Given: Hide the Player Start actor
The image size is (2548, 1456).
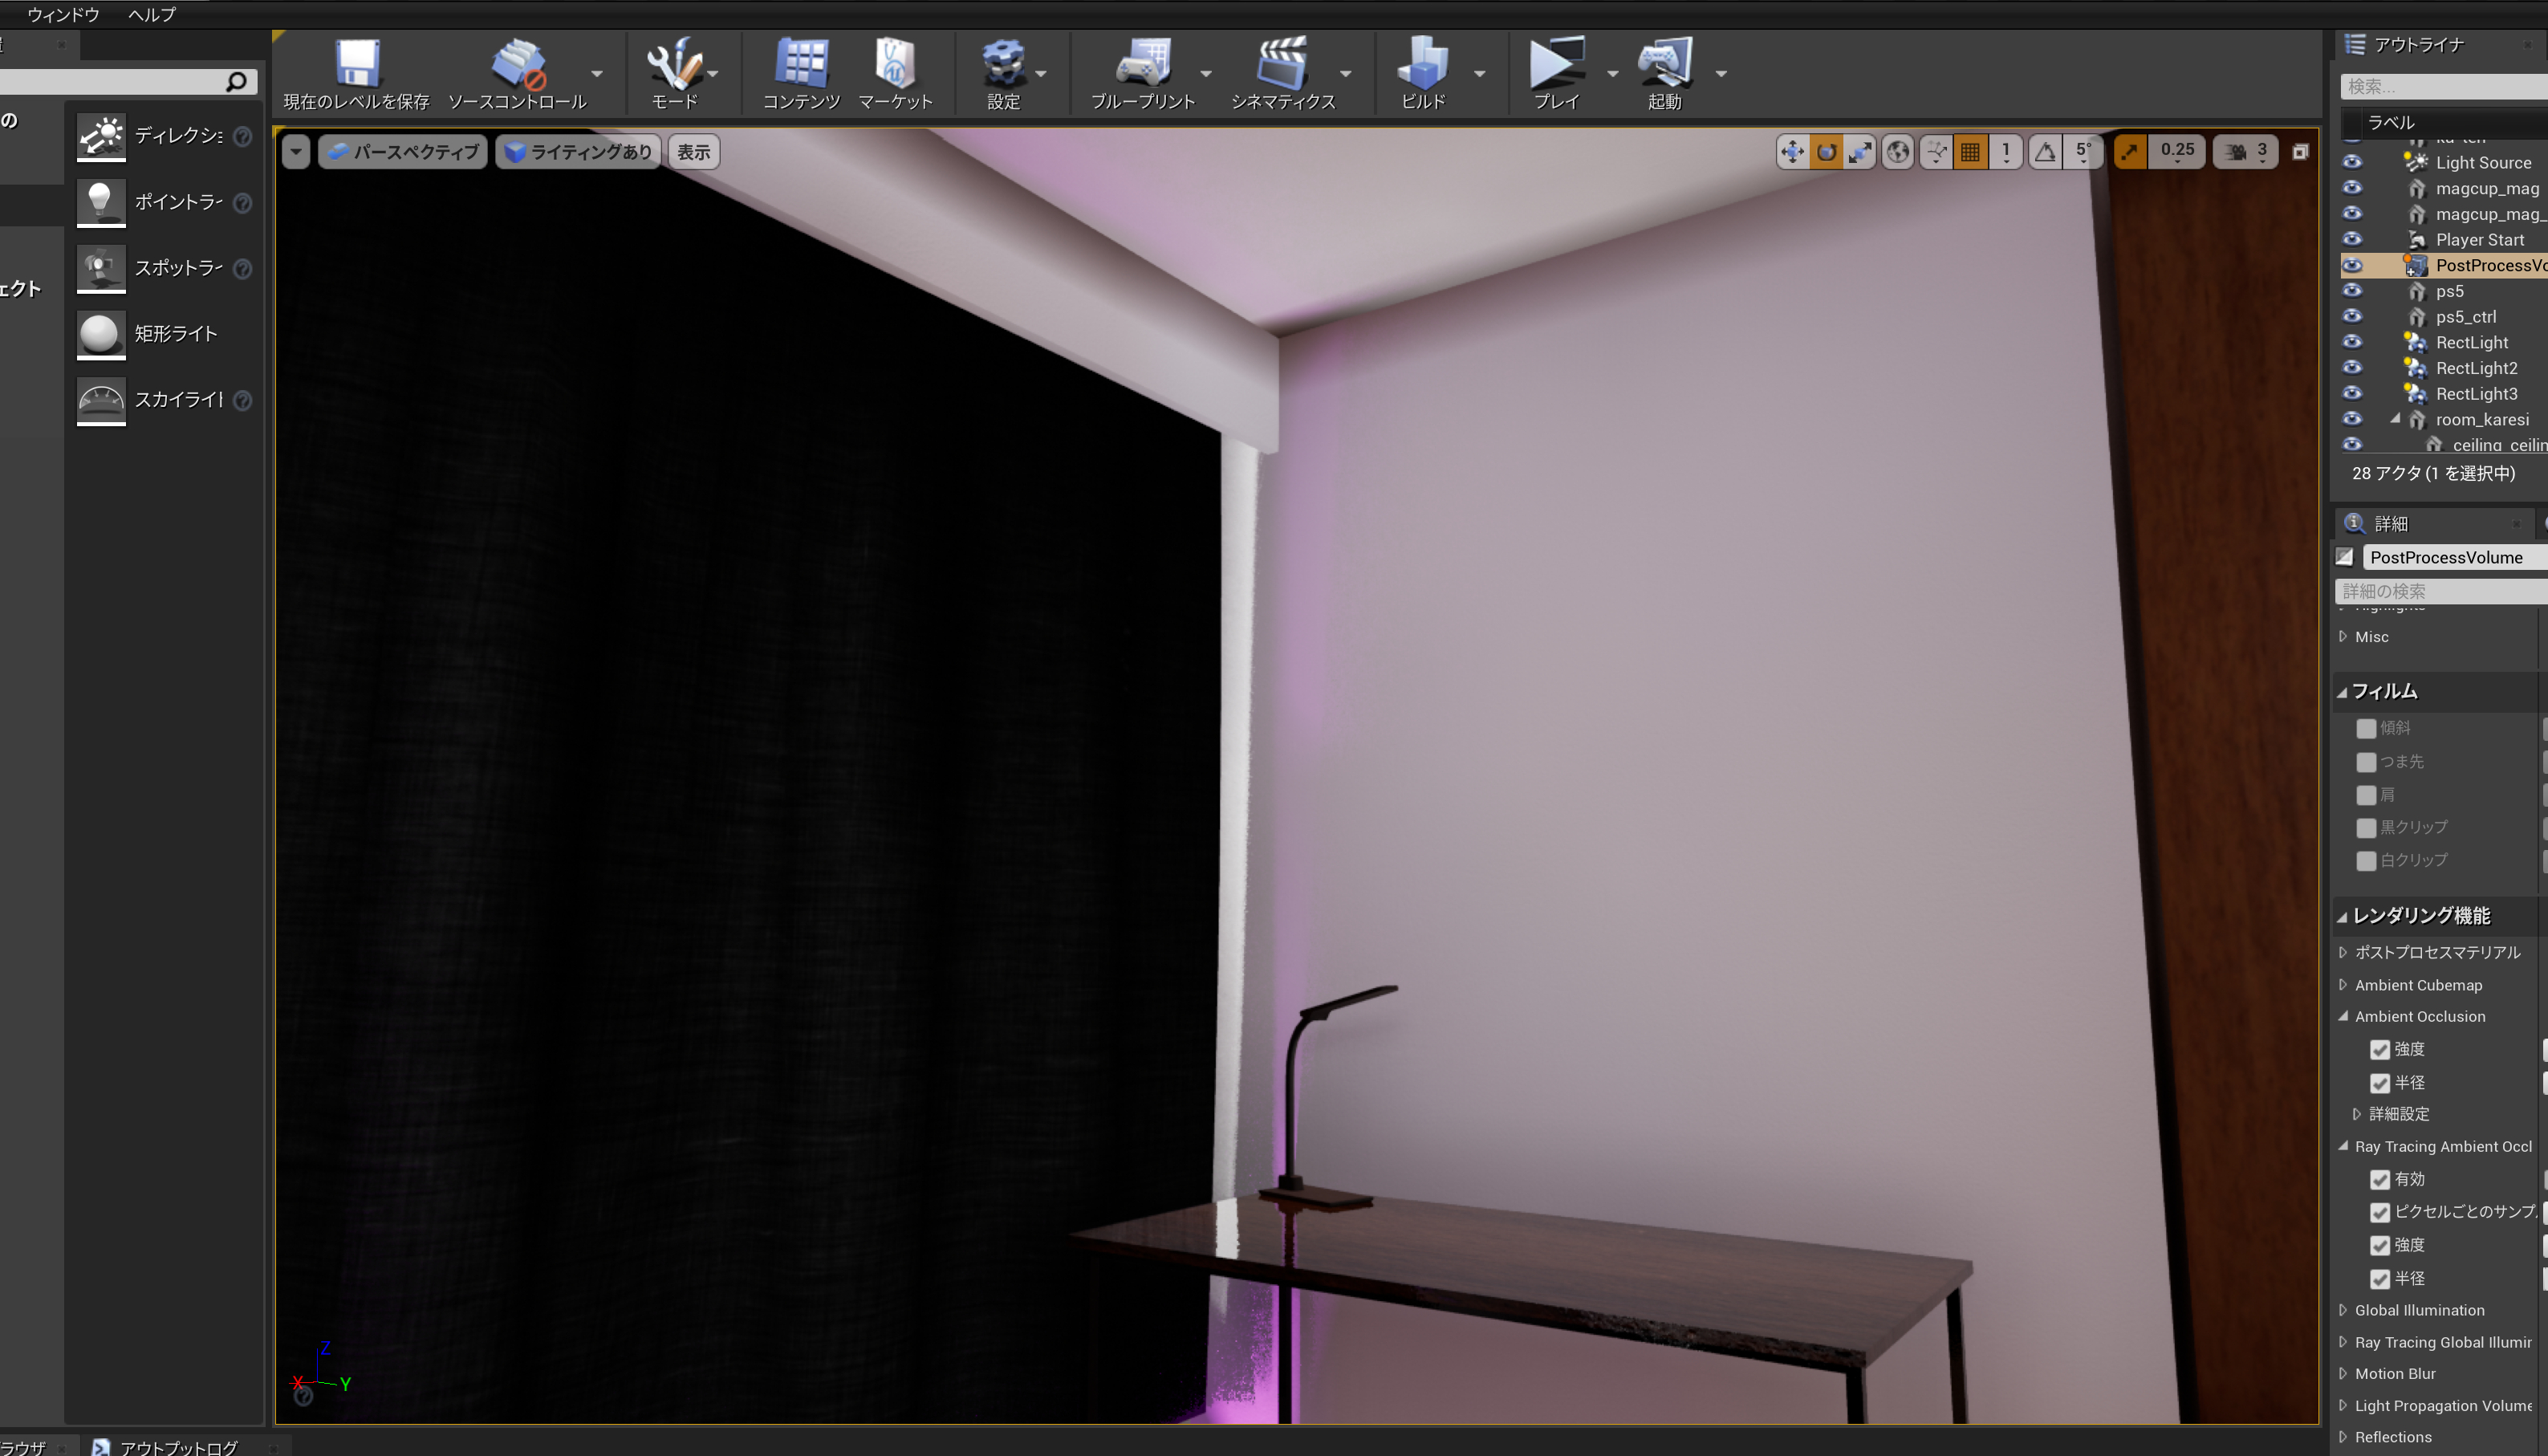Looking at the screenshot, I should (2353, 239).
